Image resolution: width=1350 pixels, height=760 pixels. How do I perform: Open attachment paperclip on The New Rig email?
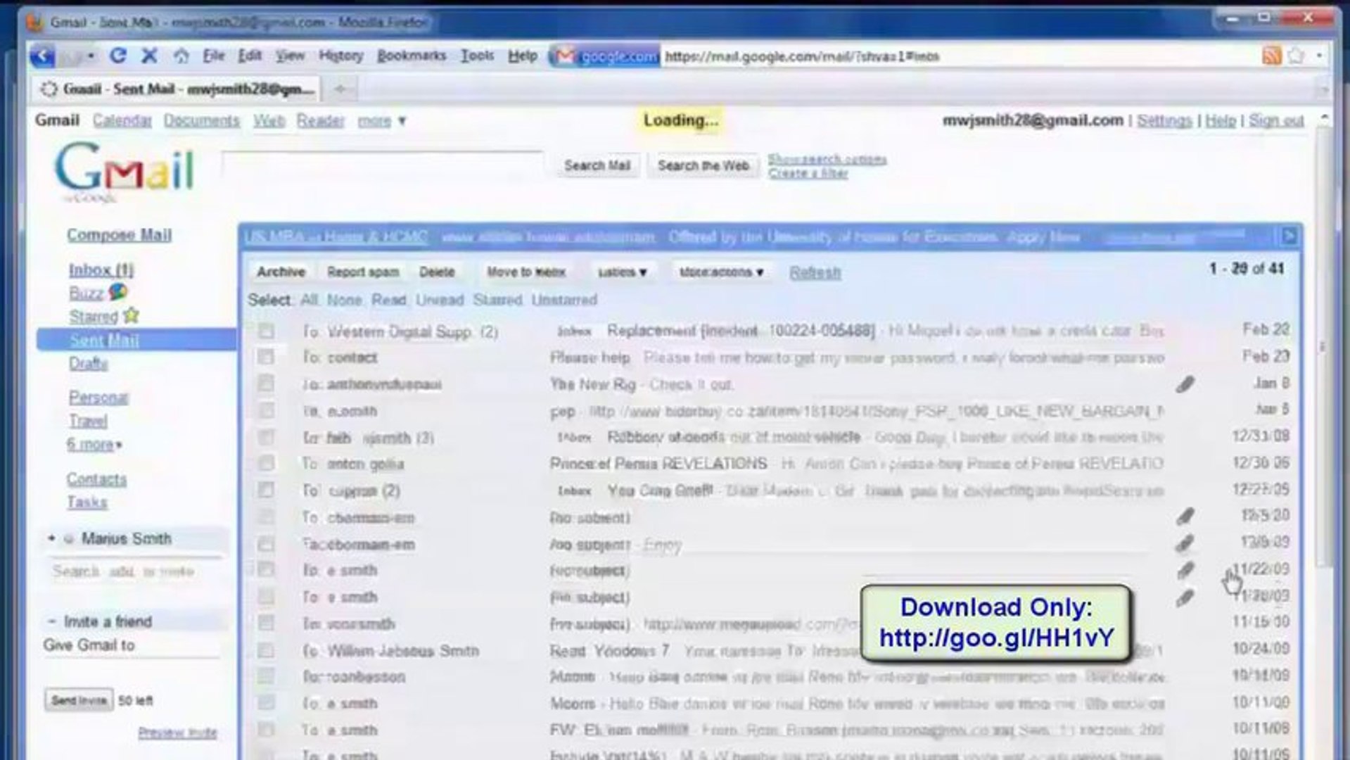[x=1187, y=385]
